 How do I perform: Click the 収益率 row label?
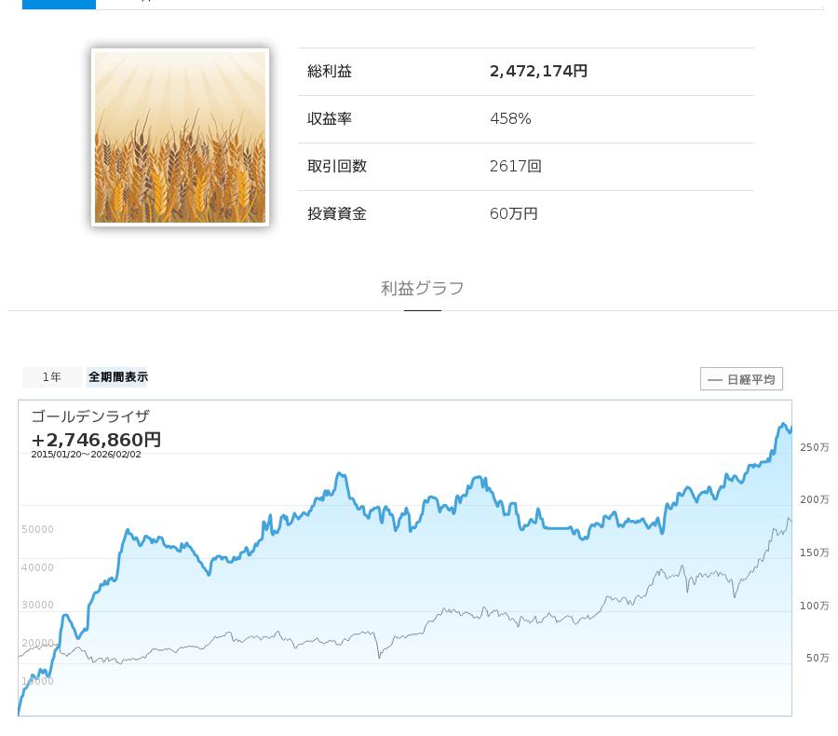coord(330,119)
